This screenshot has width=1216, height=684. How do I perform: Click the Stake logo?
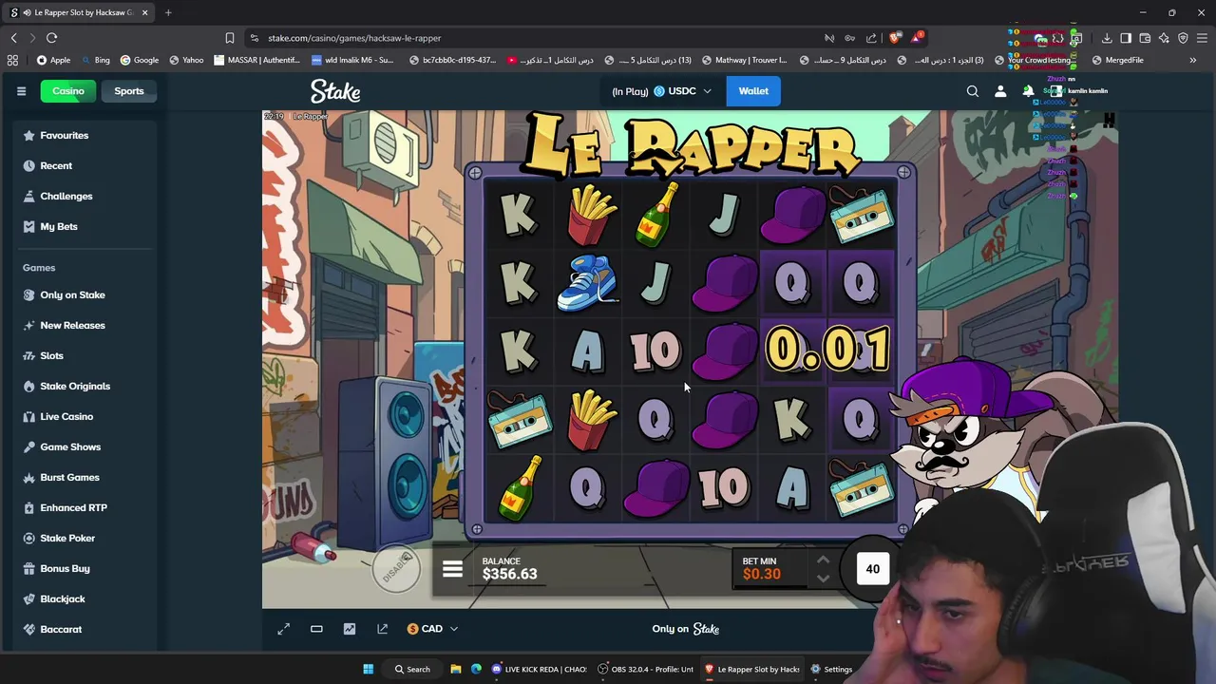[335, 91]
